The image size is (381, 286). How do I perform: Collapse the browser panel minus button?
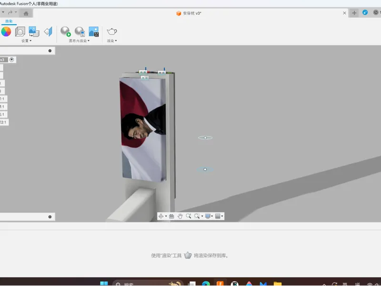tap(50, 51)
